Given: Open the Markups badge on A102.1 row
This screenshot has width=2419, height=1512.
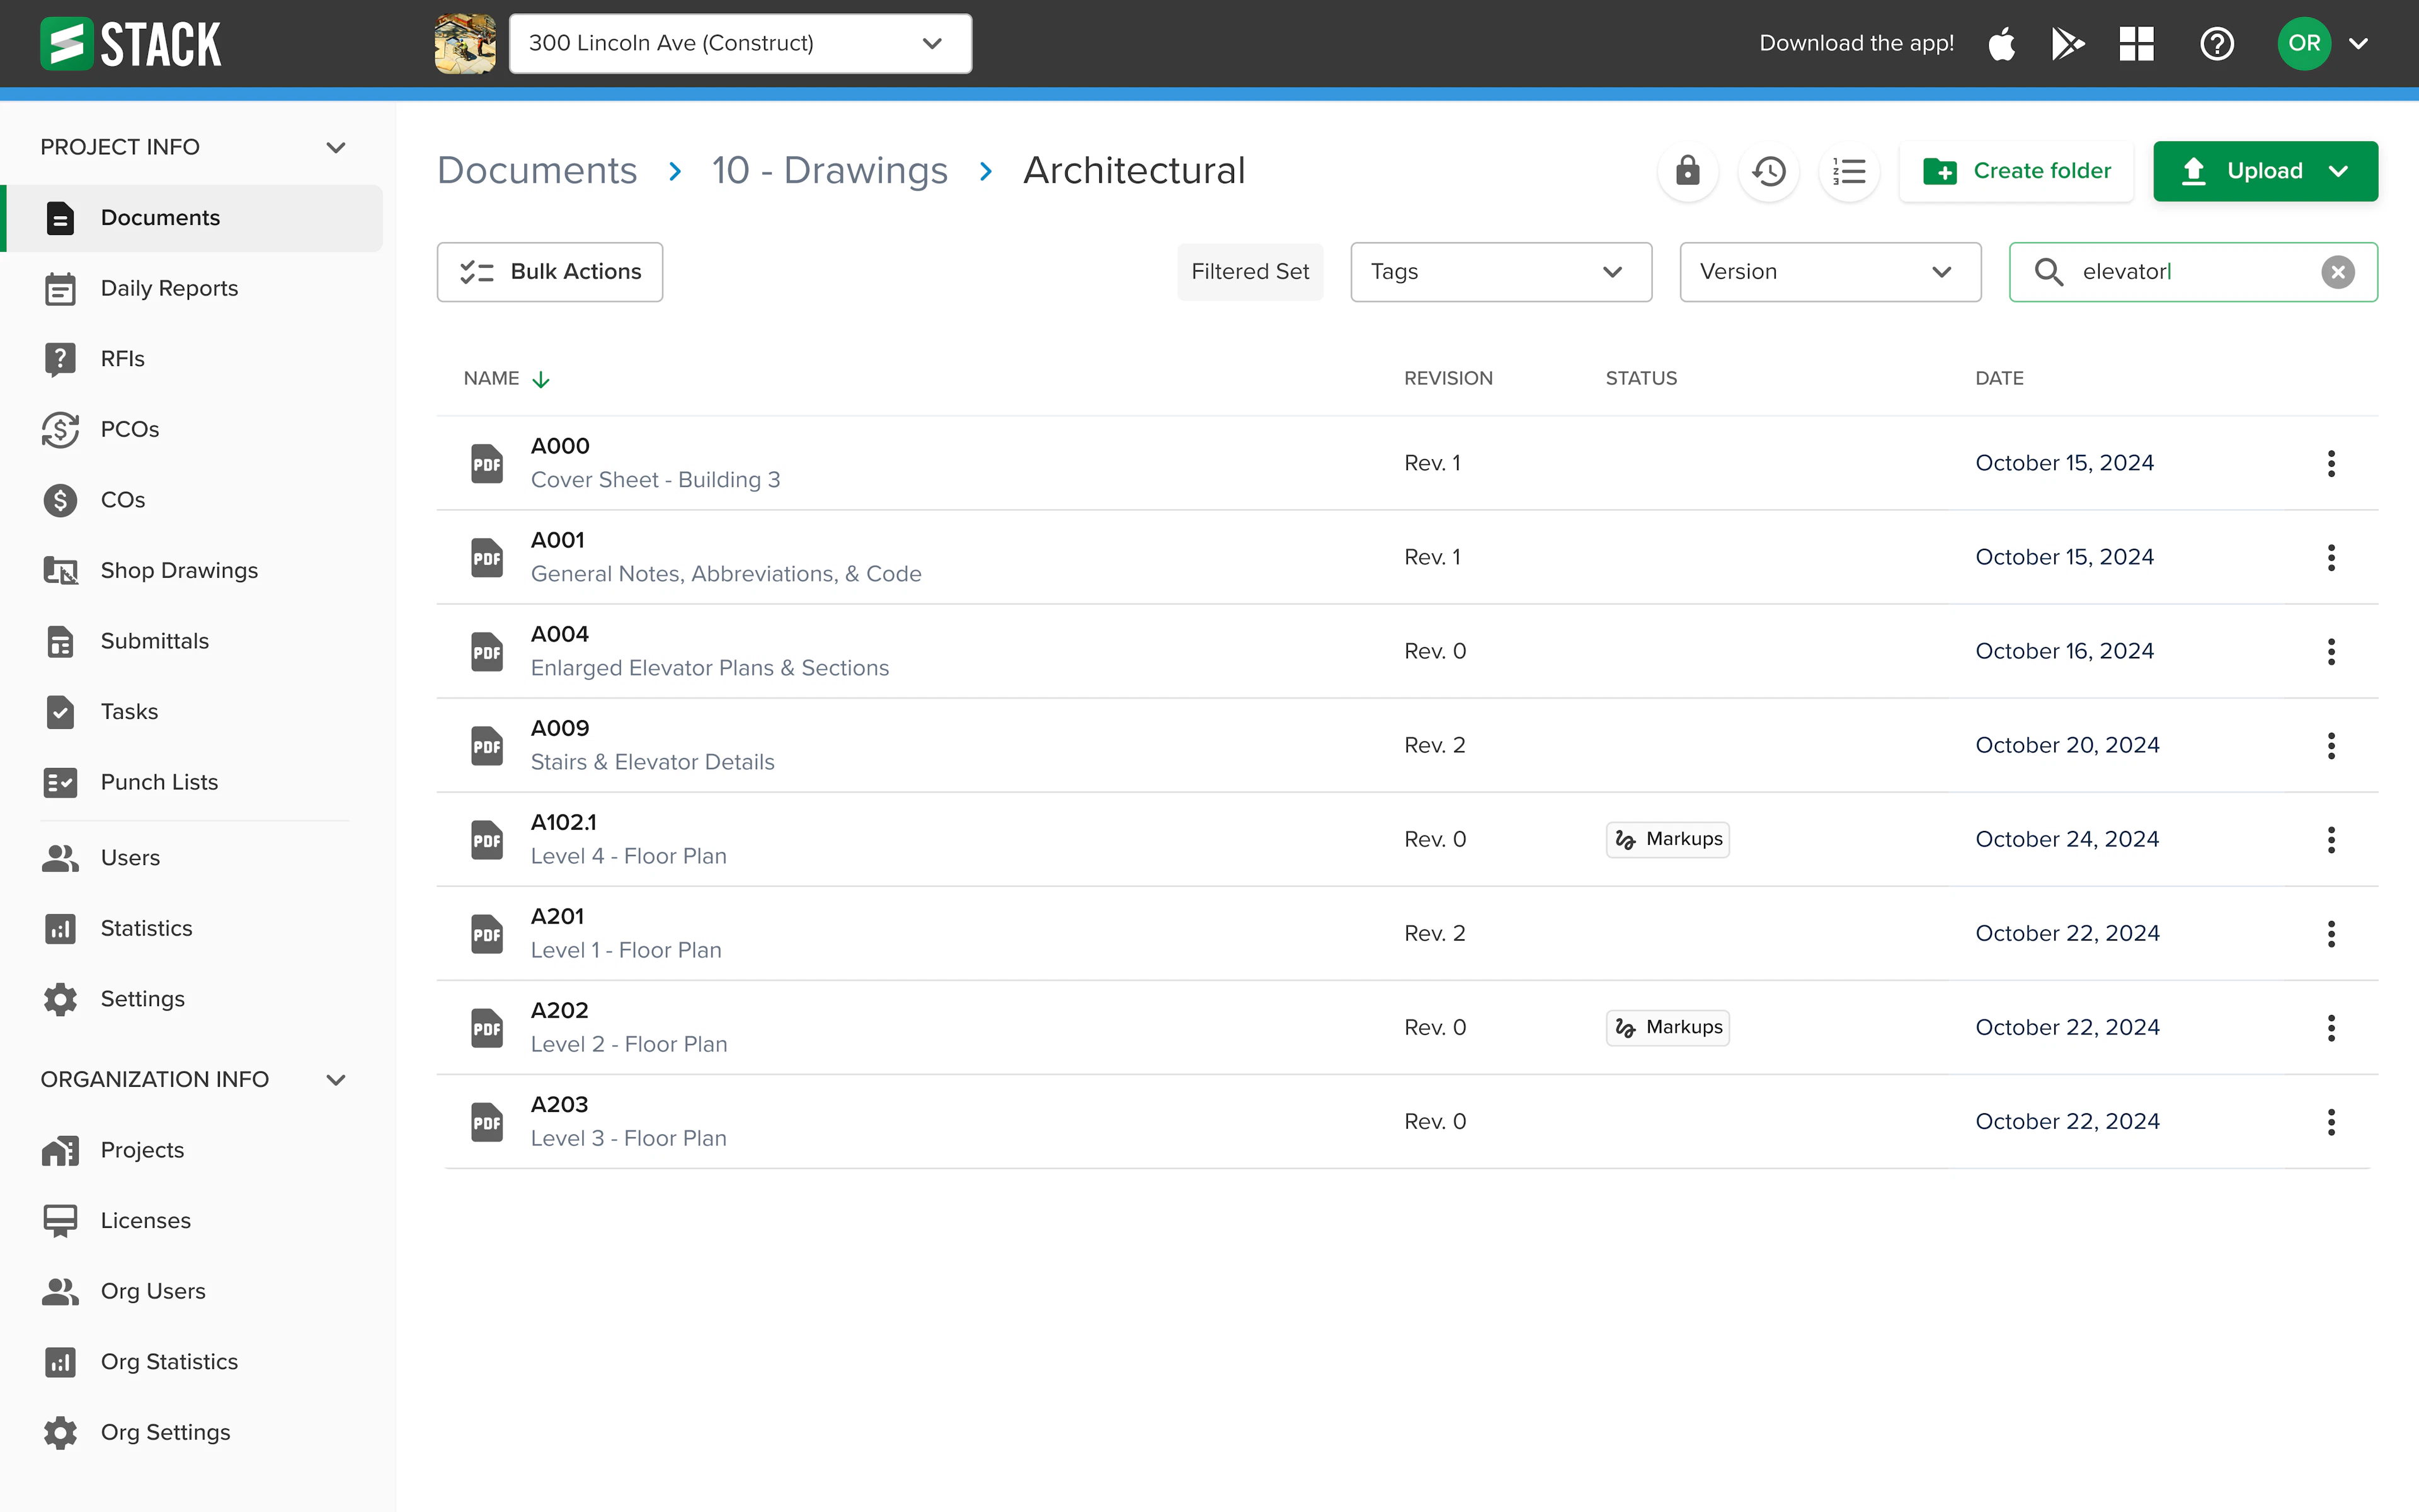Looking at the screenshot, I should coord(1666,839).
